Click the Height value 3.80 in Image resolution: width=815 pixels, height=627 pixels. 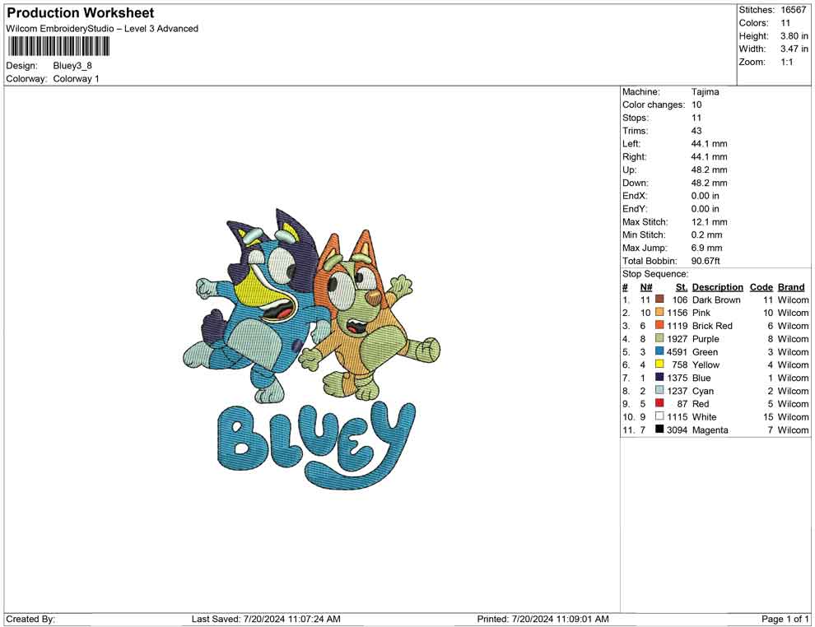coord(794,36)
